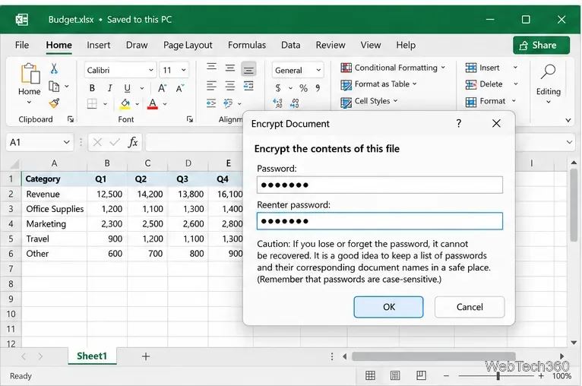This screenshot has height=386, width=582.
Task: Switch to Page Layout view in status bar
Action: pyautogui.click(x=395, y=375)
